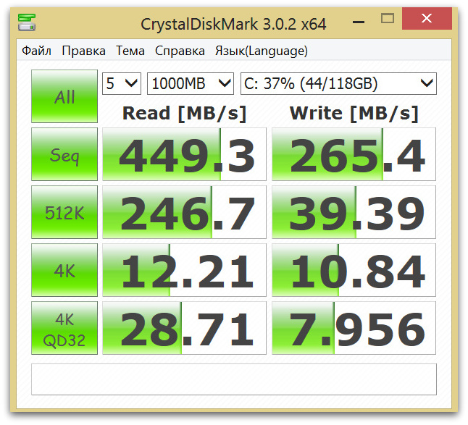Expand the test count dropdown showing 5
Image resolution: width=468 pixels, height=425 pixels.
(x=122, y=83)
